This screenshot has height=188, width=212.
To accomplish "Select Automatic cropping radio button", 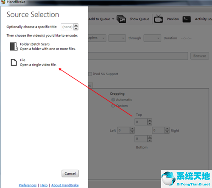I will click(x=113, y=100).
